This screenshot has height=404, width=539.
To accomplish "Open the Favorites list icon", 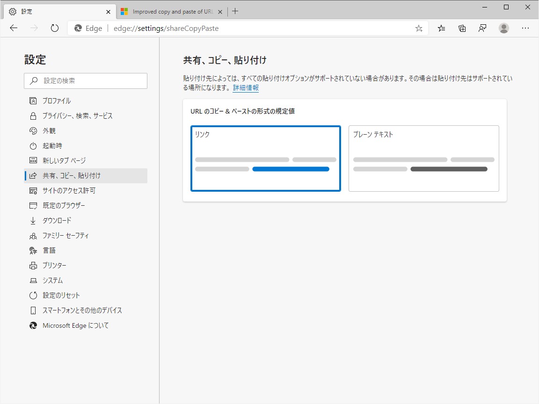I will (x=441, y=28).
